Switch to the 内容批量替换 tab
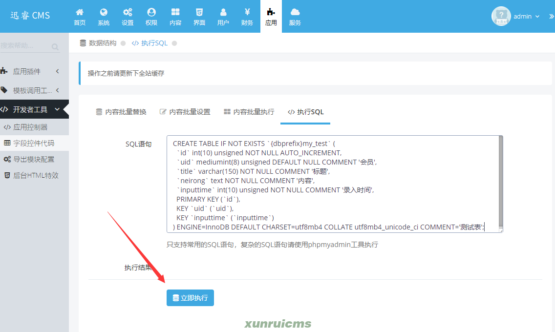555x332 pixels. 121,112
